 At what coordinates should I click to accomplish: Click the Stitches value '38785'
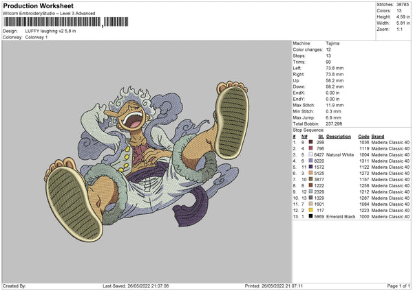403,5
